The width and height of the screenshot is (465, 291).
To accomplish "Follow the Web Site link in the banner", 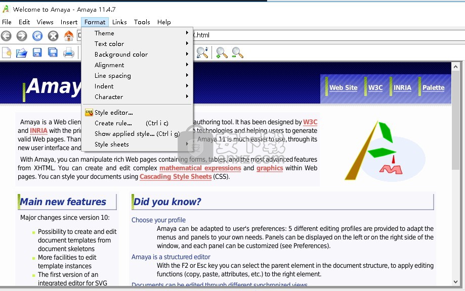I will point(344,87).
